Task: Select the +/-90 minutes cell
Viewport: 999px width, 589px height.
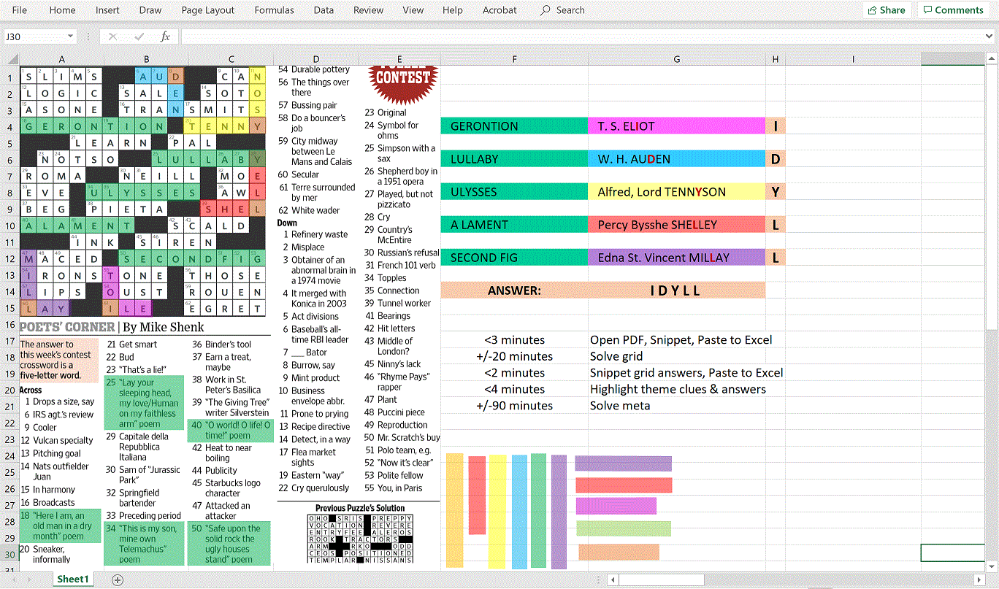Action: 515,406
